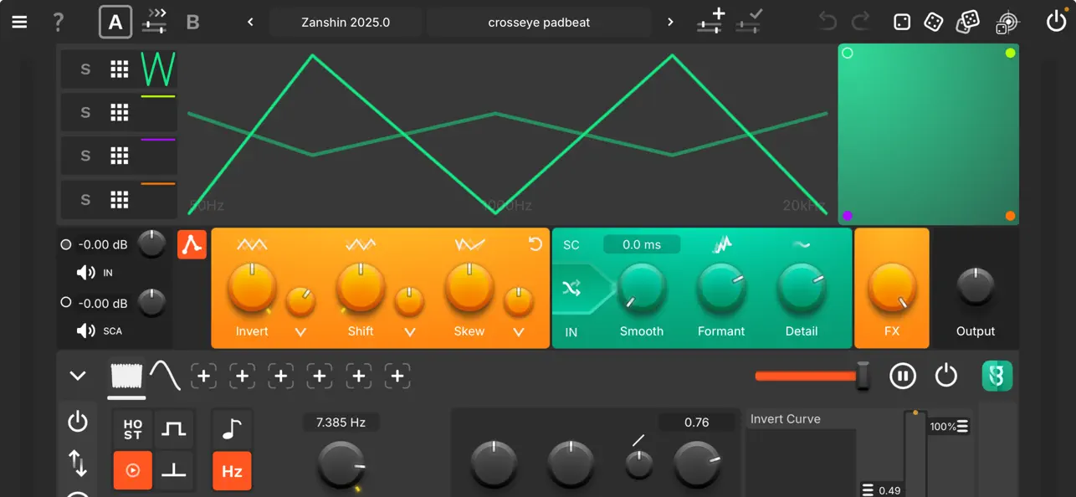Viewport: 1076px width, 497px height.
Task: Enable the Hz rate mode button
Action: click(232, 471)
